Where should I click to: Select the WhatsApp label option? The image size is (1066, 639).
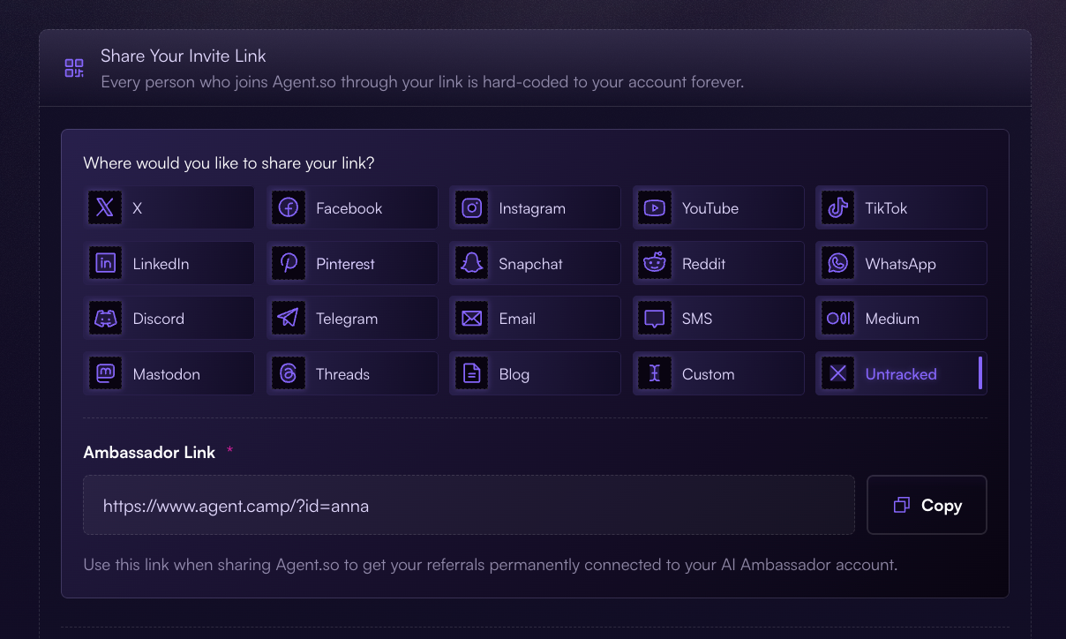tap(901, 263)
